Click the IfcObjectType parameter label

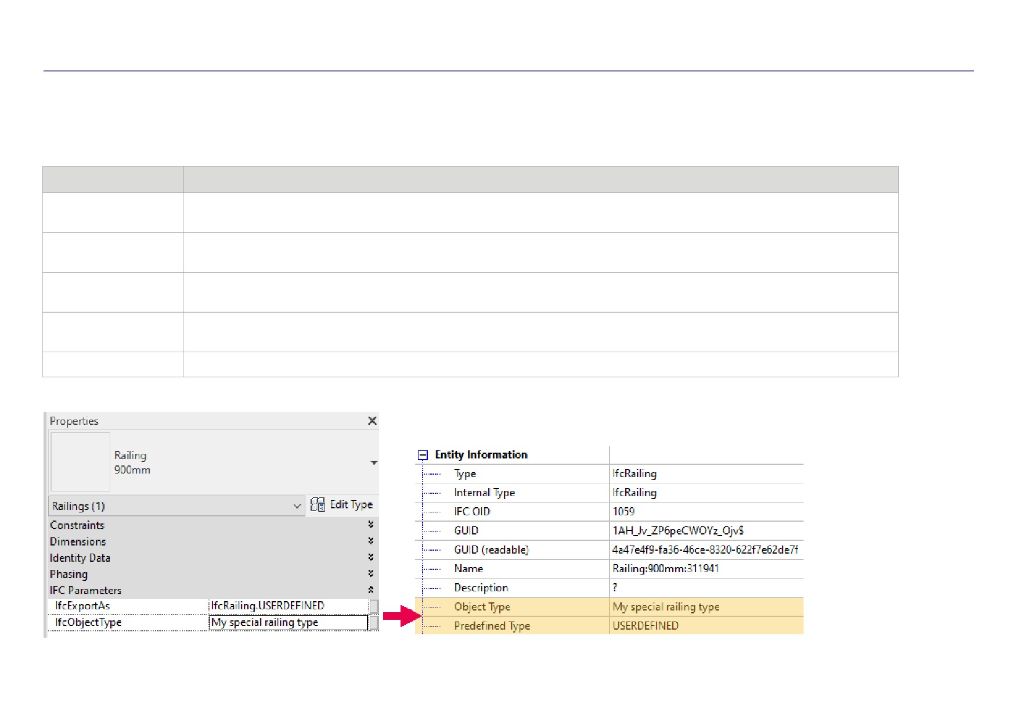pos(88,623)
